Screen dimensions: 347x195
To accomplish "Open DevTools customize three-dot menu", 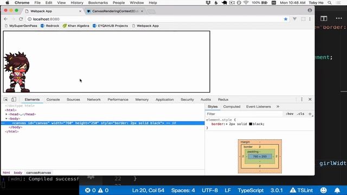I will tap(301, 99).
